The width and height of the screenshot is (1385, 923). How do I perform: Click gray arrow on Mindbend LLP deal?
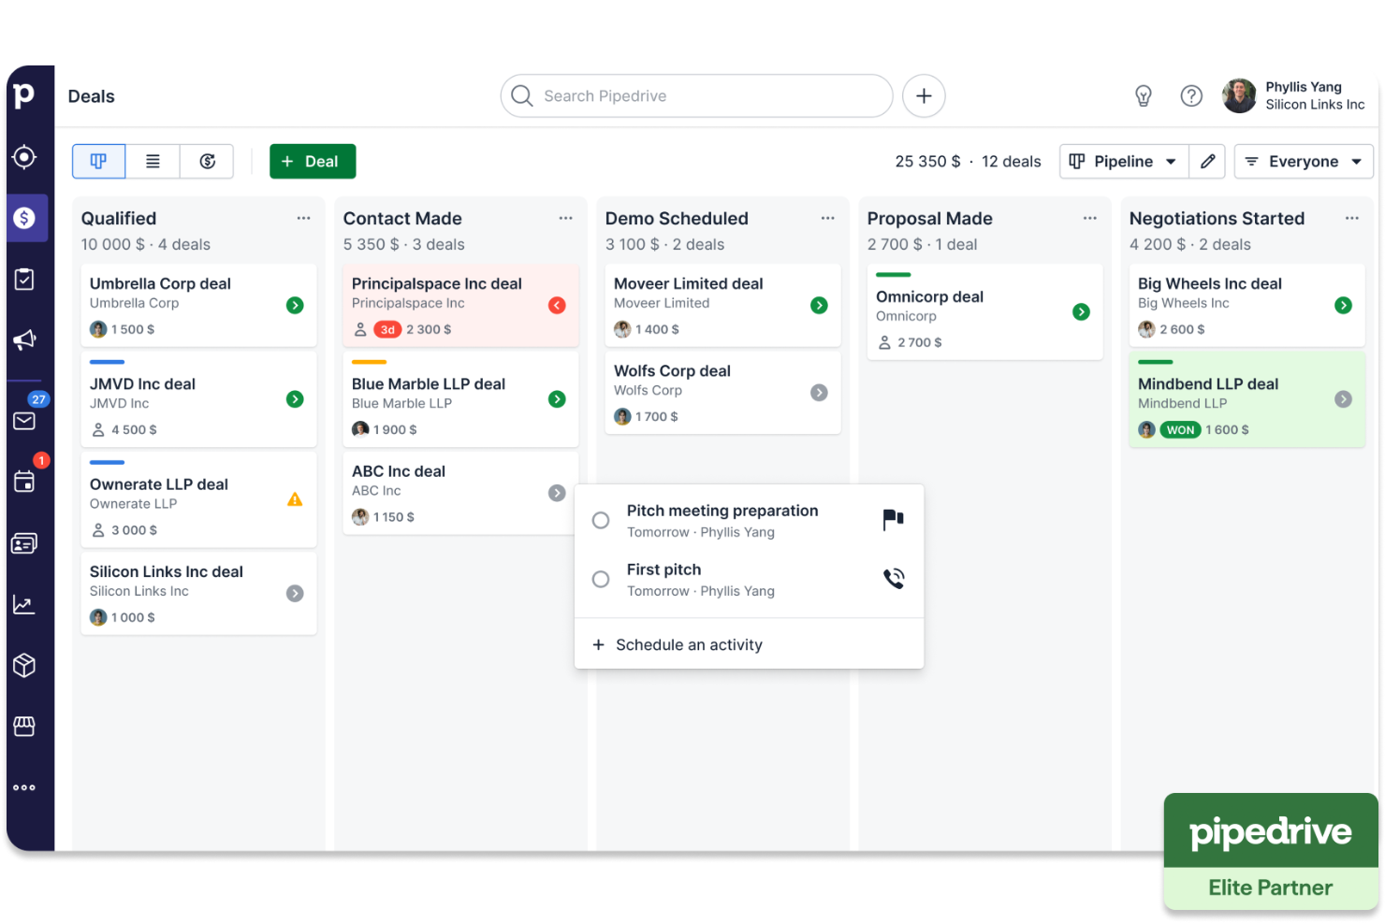point(1343,399)
